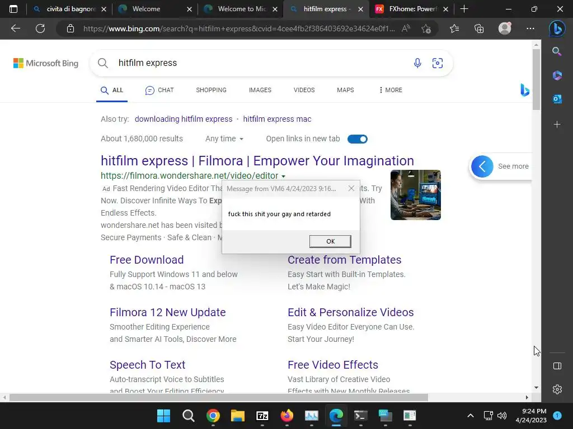Click the Microsoft Bing logo
The image size is (573, 429).
(46, 64)
